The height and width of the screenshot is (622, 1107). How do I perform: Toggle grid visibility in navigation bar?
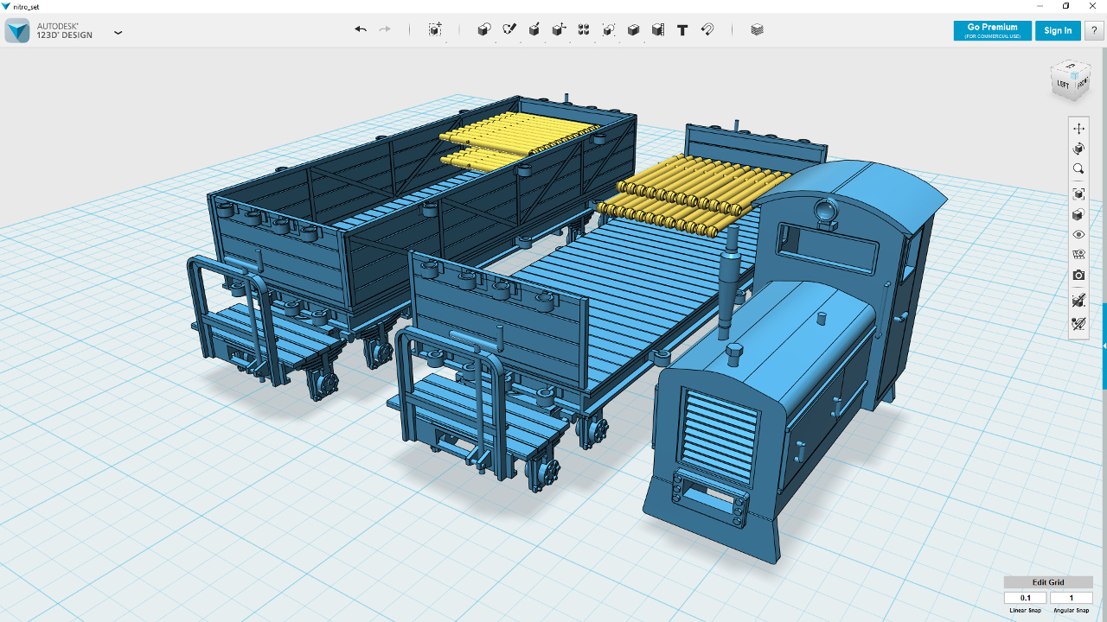[1078, 254]
